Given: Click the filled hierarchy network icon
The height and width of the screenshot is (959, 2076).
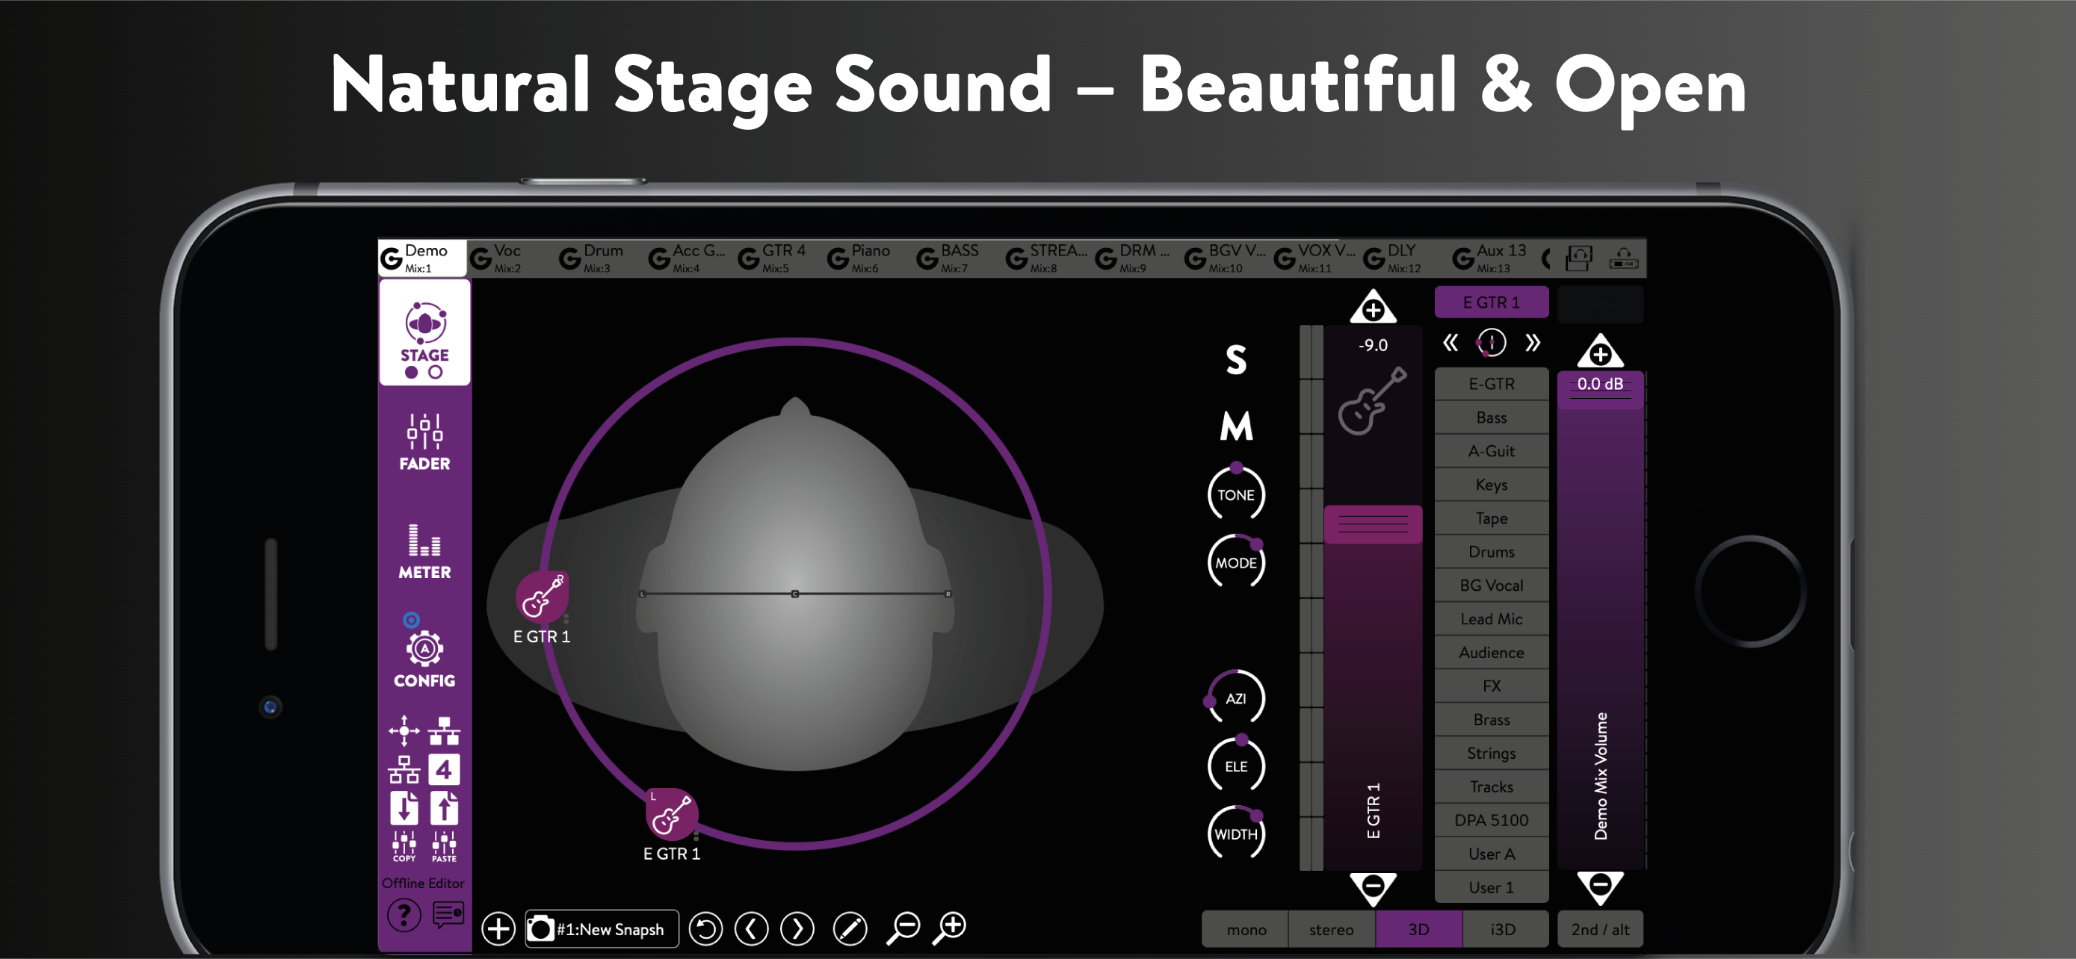Looking at the screenshot, I should click(444, 731).
